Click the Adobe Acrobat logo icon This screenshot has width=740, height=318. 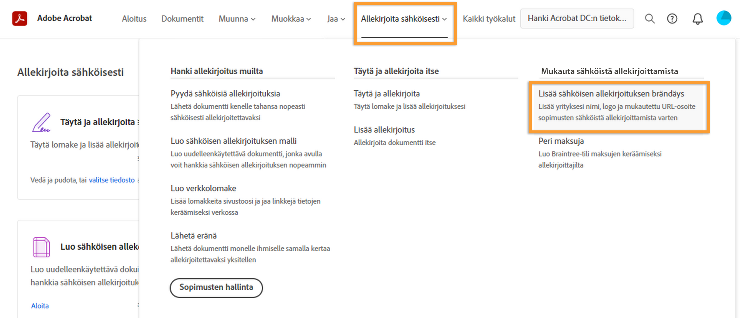coord(19,18)
